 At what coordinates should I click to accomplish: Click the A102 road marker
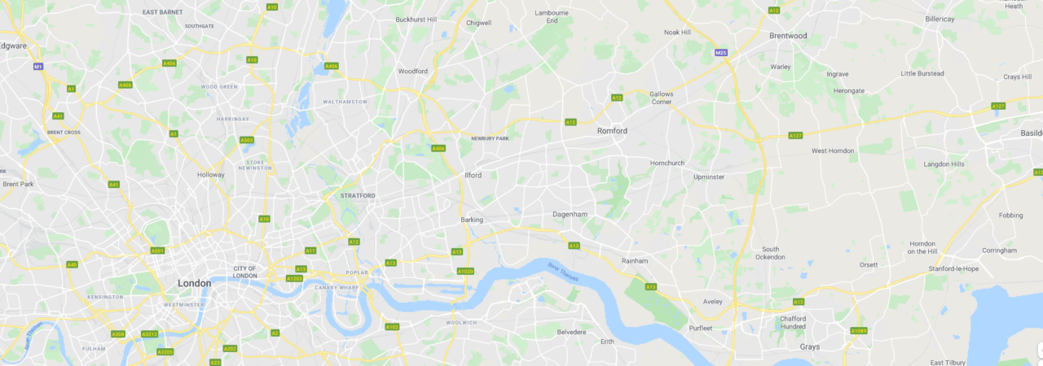point(392,327)
